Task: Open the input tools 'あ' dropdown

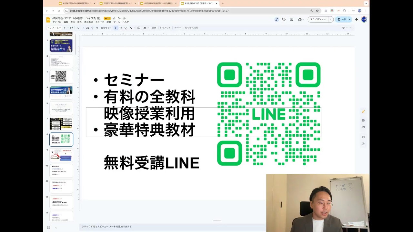Action: tap(146, 28)
